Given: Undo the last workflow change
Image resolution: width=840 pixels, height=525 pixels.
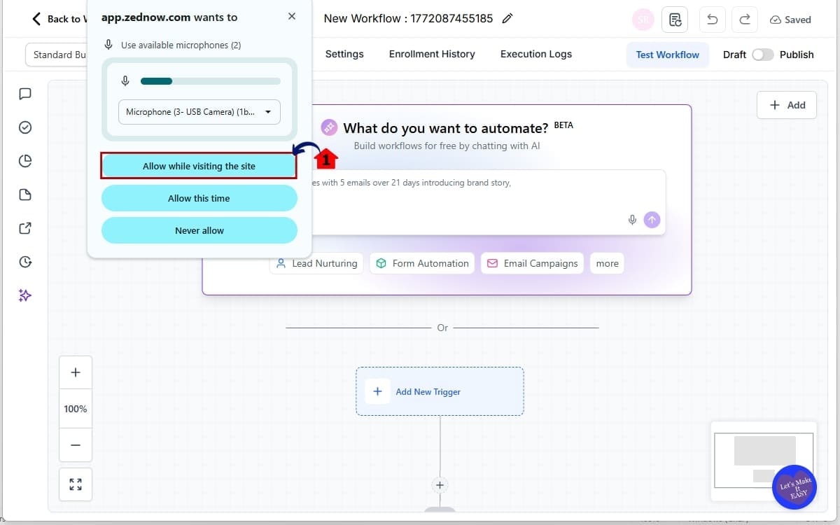Looking at the screenshot, I should (712, 19).
